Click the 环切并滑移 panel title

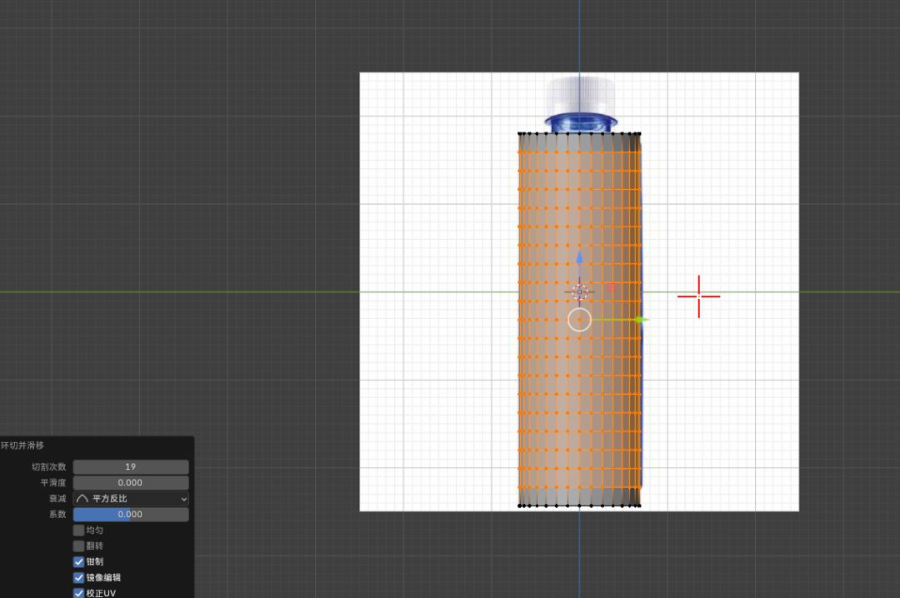(x=22, y=446)
